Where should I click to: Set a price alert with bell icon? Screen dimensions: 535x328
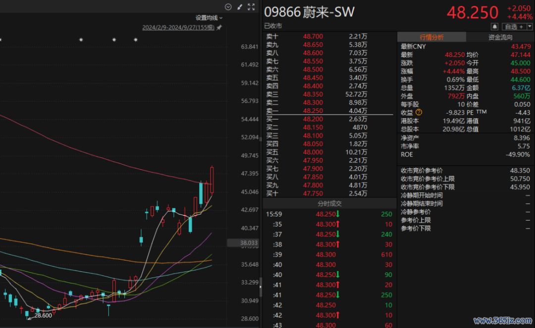[x=494, y=26]
